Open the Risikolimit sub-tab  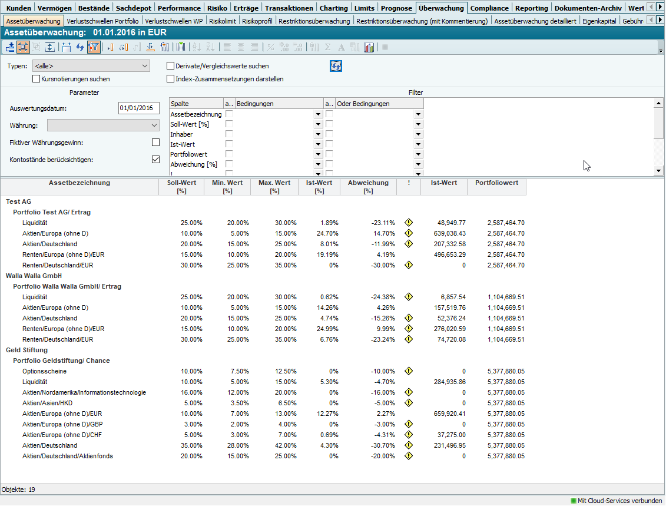pos(221,21)
